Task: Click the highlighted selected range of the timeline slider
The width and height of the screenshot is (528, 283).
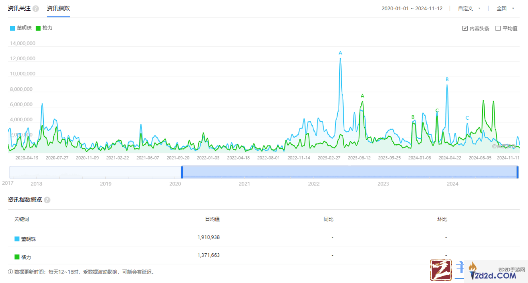Action: pos(350,172)
